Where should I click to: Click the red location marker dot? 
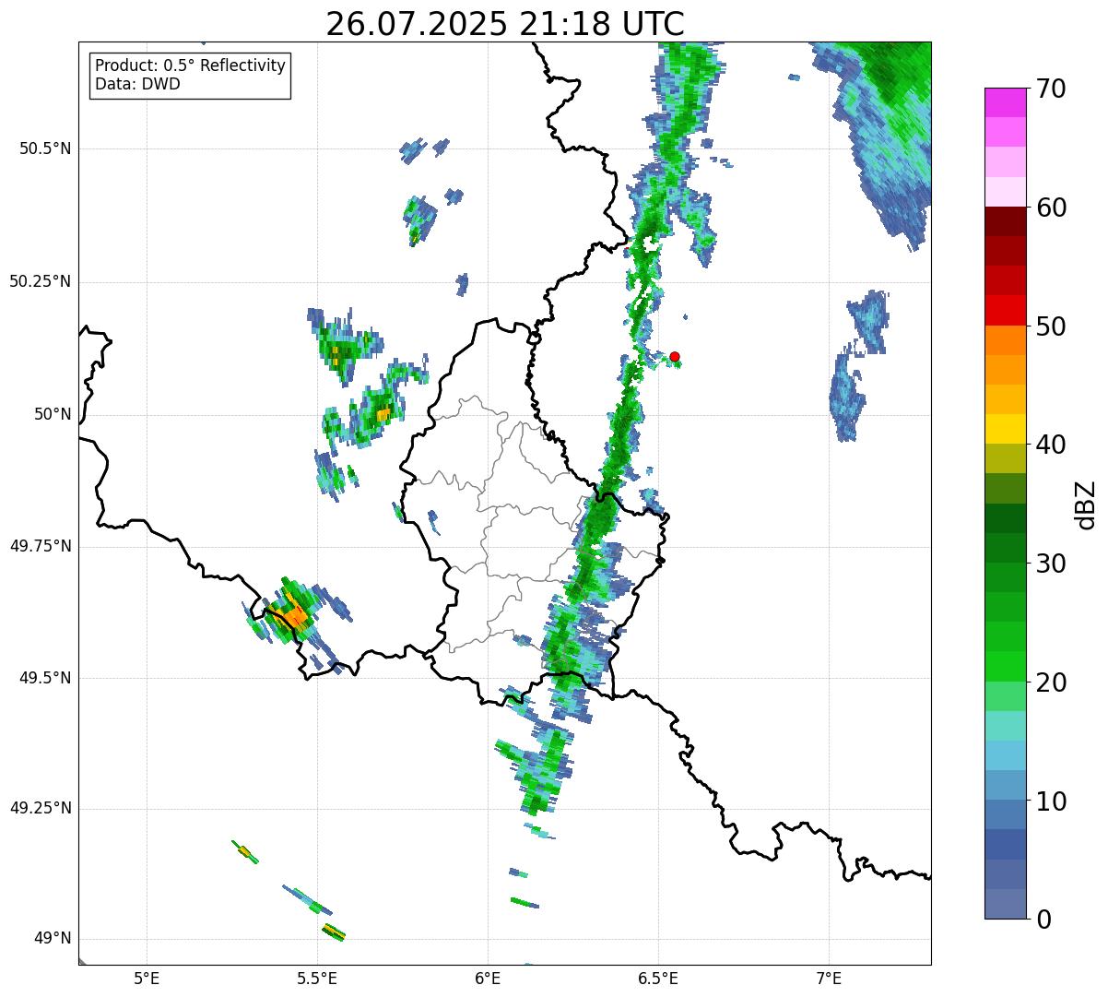(675, 356)
